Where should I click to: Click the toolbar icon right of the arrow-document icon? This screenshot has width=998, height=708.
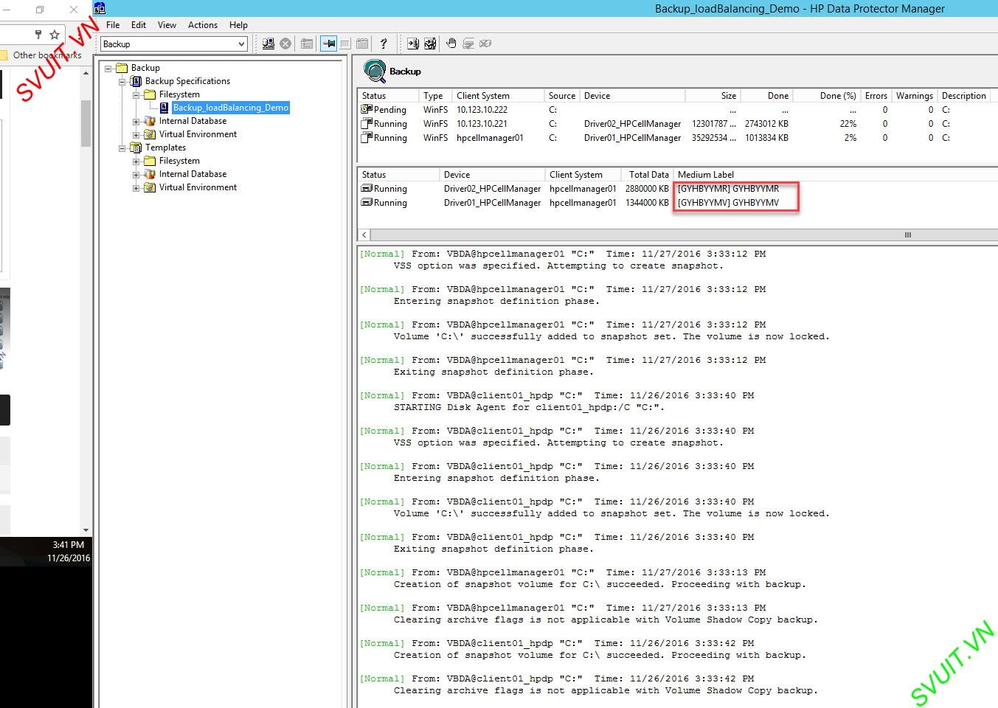tap(430, 44)
